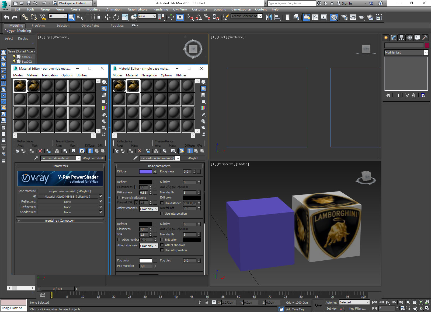The width and height of the screenshot is (431, 312).
Task: Activate the Select Object tool
Action: coord(71,17)
